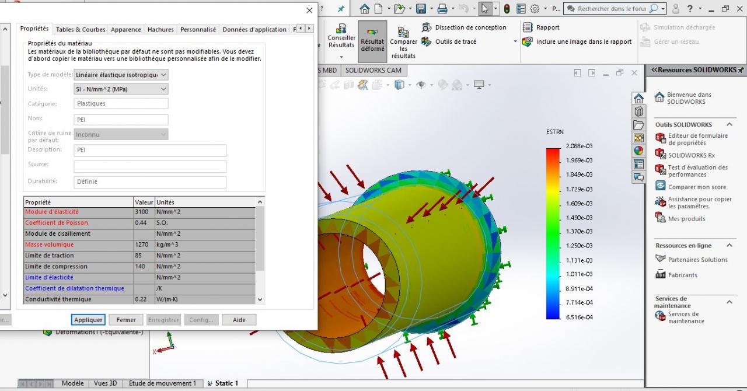This screenshot has width=747, height=391.
Task: Switch to the Tables & Courbes tab
Action: pos(81,29)
